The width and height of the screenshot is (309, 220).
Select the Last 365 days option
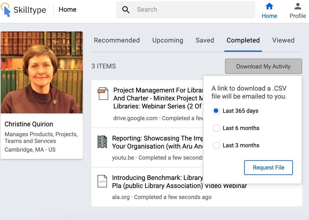(216, 111)
